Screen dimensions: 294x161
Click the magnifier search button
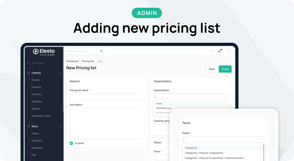click(101, 51)
